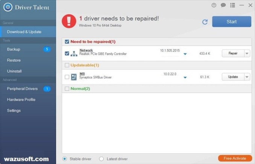Expand the Normal(2) driver group
Viewport: 255px width, 164px height.
coord(156,89)
